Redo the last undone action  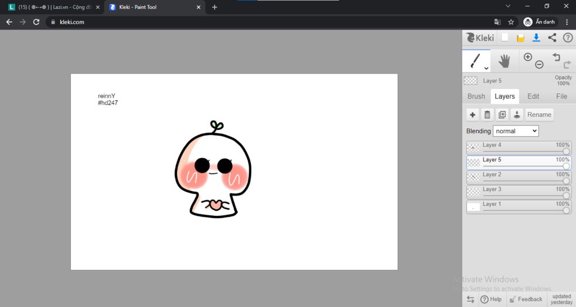click(567, 65)
